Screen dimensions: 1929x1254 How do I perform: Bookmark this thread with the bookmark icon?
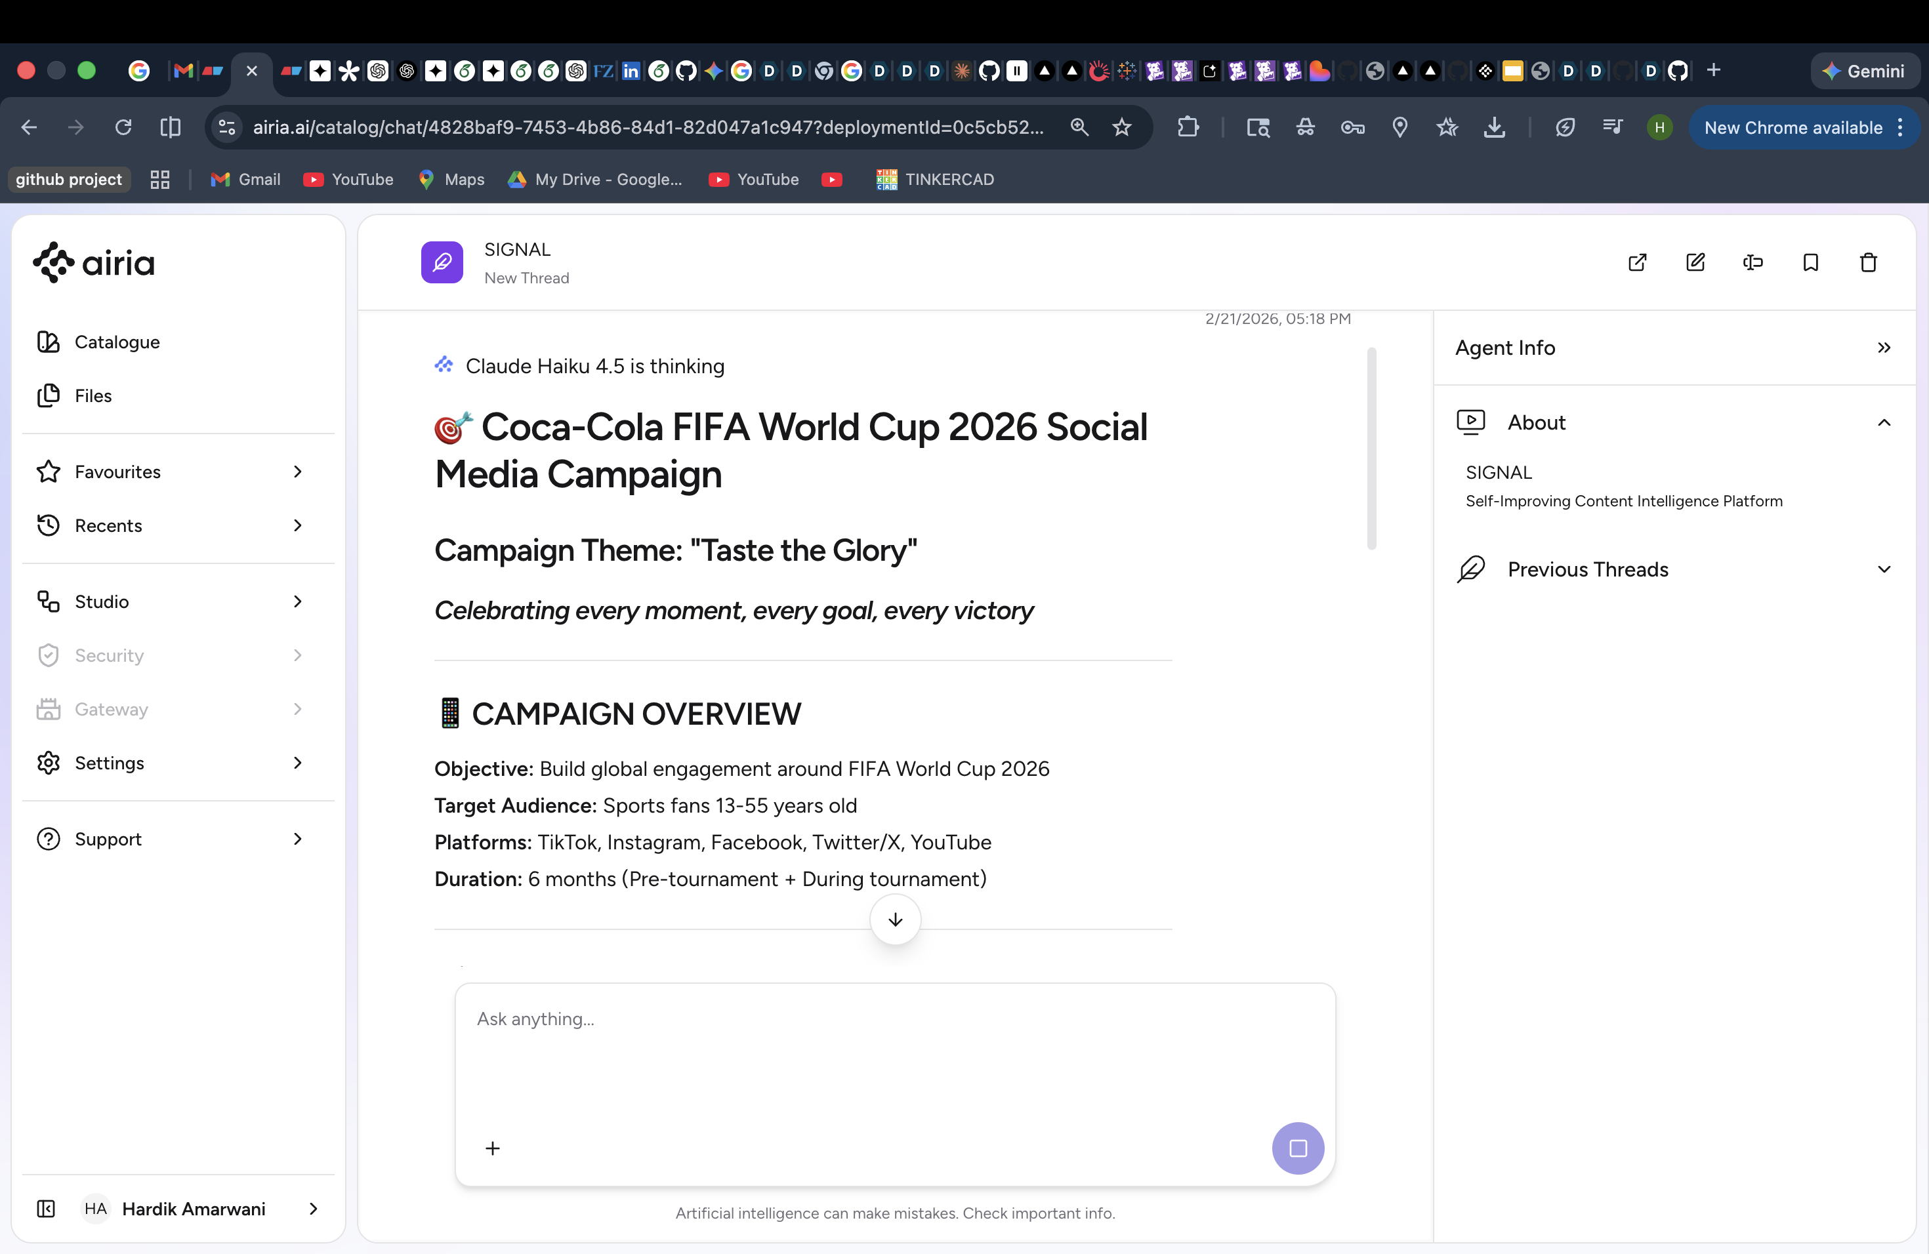point(1810,262)
